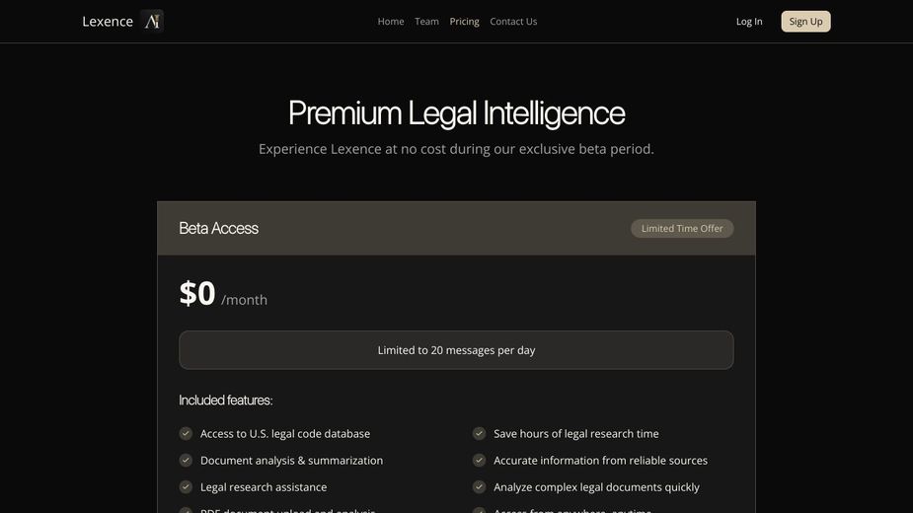913x513 pixels.
Task: Click the 20 messages per day notice
Action: (456, 350)
